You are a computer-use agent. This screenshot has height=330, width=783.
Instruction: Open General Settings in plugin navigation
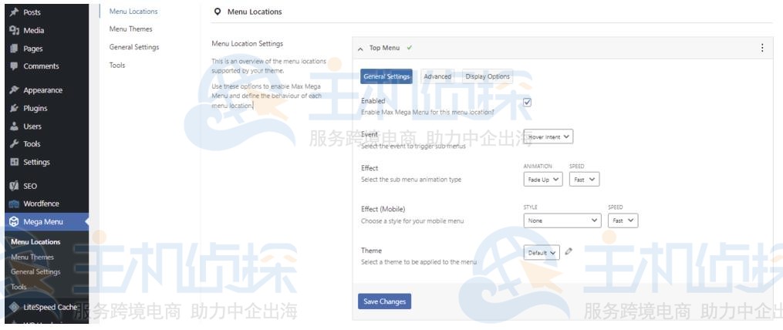coord(134,47)
